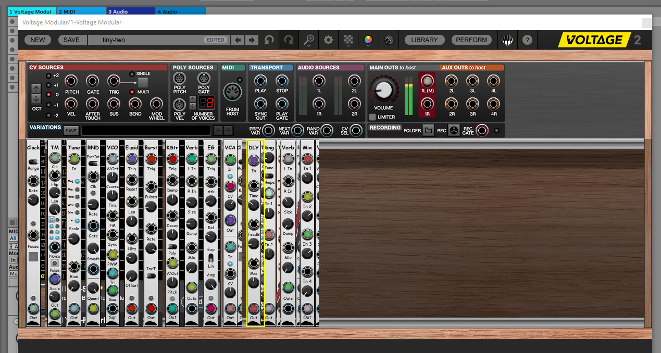Click the Clock module Pause button
This screenshot has width=661, height=353.
pos(33,256)
